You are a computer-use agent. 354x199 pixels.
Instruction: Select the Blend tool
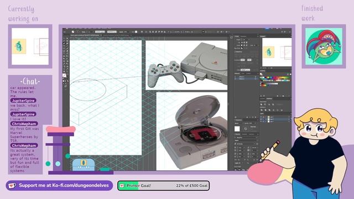pyautogui.click(x=67, y=64)
